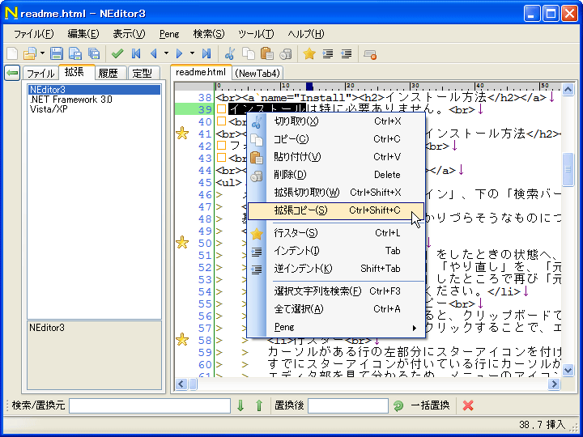Click the Cut scissors toolbar icon
Screen dimensions: 583x437
(x=230, y=54)
